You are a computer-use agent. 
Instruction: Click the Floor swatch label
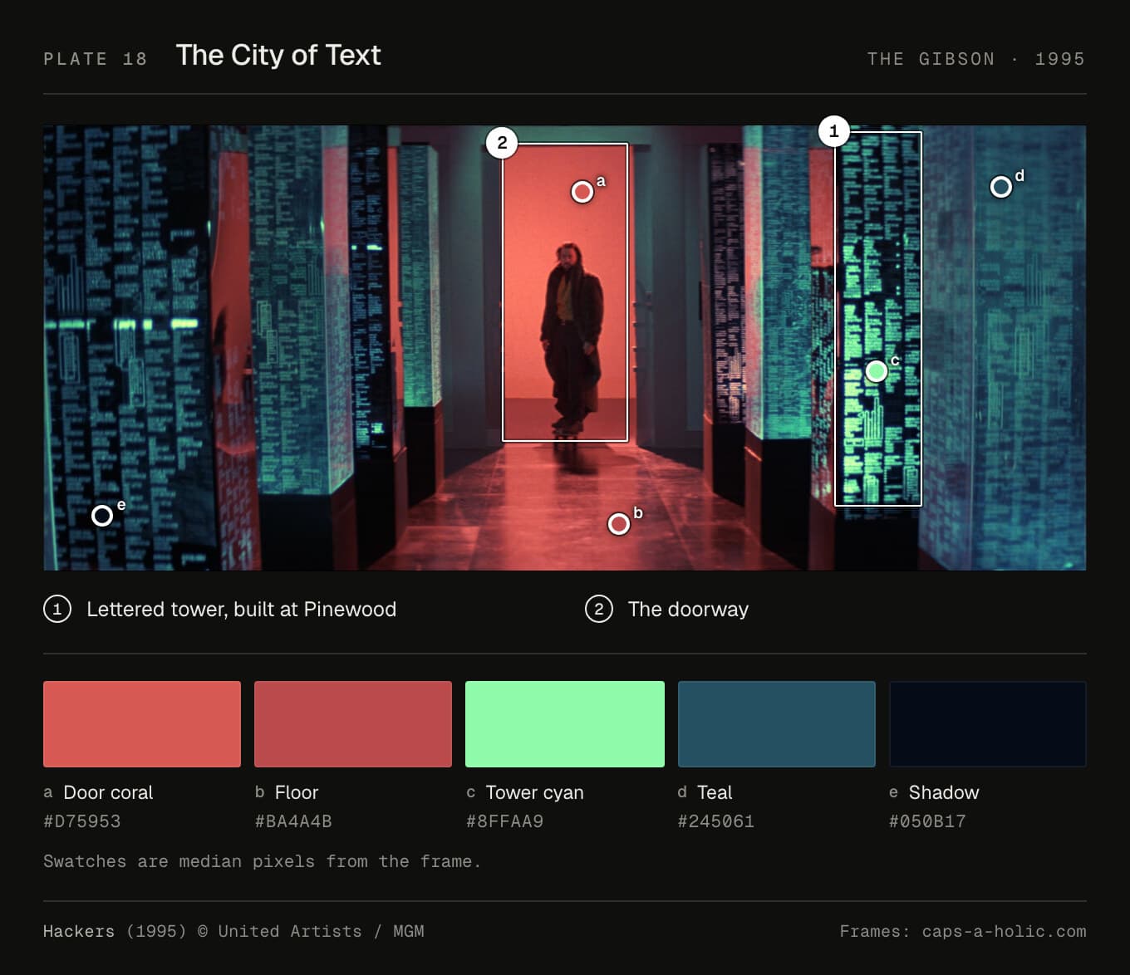click(x=297, y=792)
